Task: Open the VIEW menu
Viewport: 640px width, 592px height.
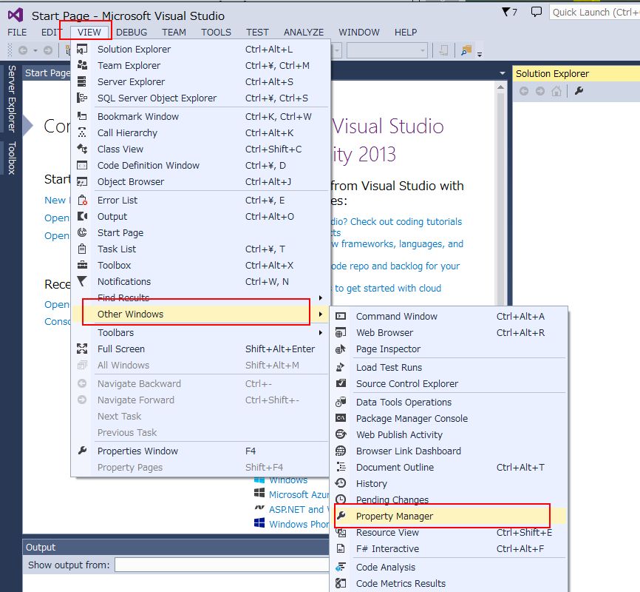Action: [89, 33]
